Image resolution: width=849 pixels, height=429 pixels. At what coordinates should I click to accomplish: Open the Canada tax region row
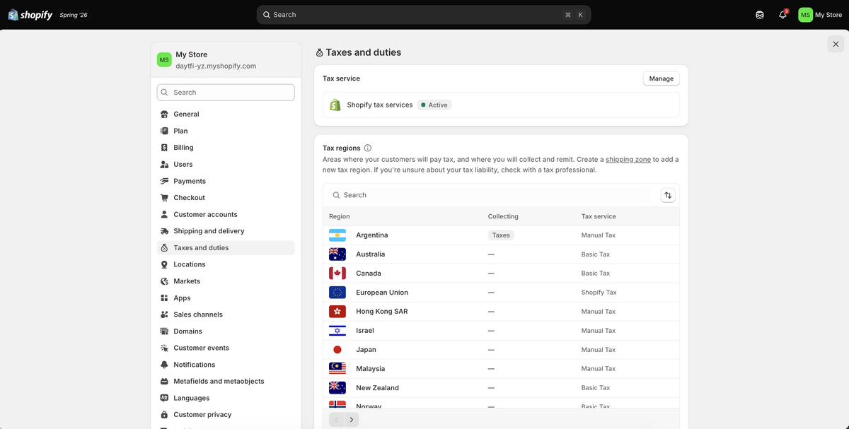click(501, 274)
